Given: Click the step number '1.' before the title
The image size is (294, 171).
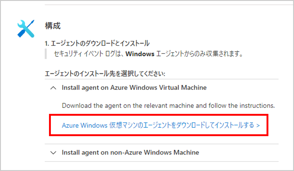Looking at the screenshot, I should (x=46, y=43).
